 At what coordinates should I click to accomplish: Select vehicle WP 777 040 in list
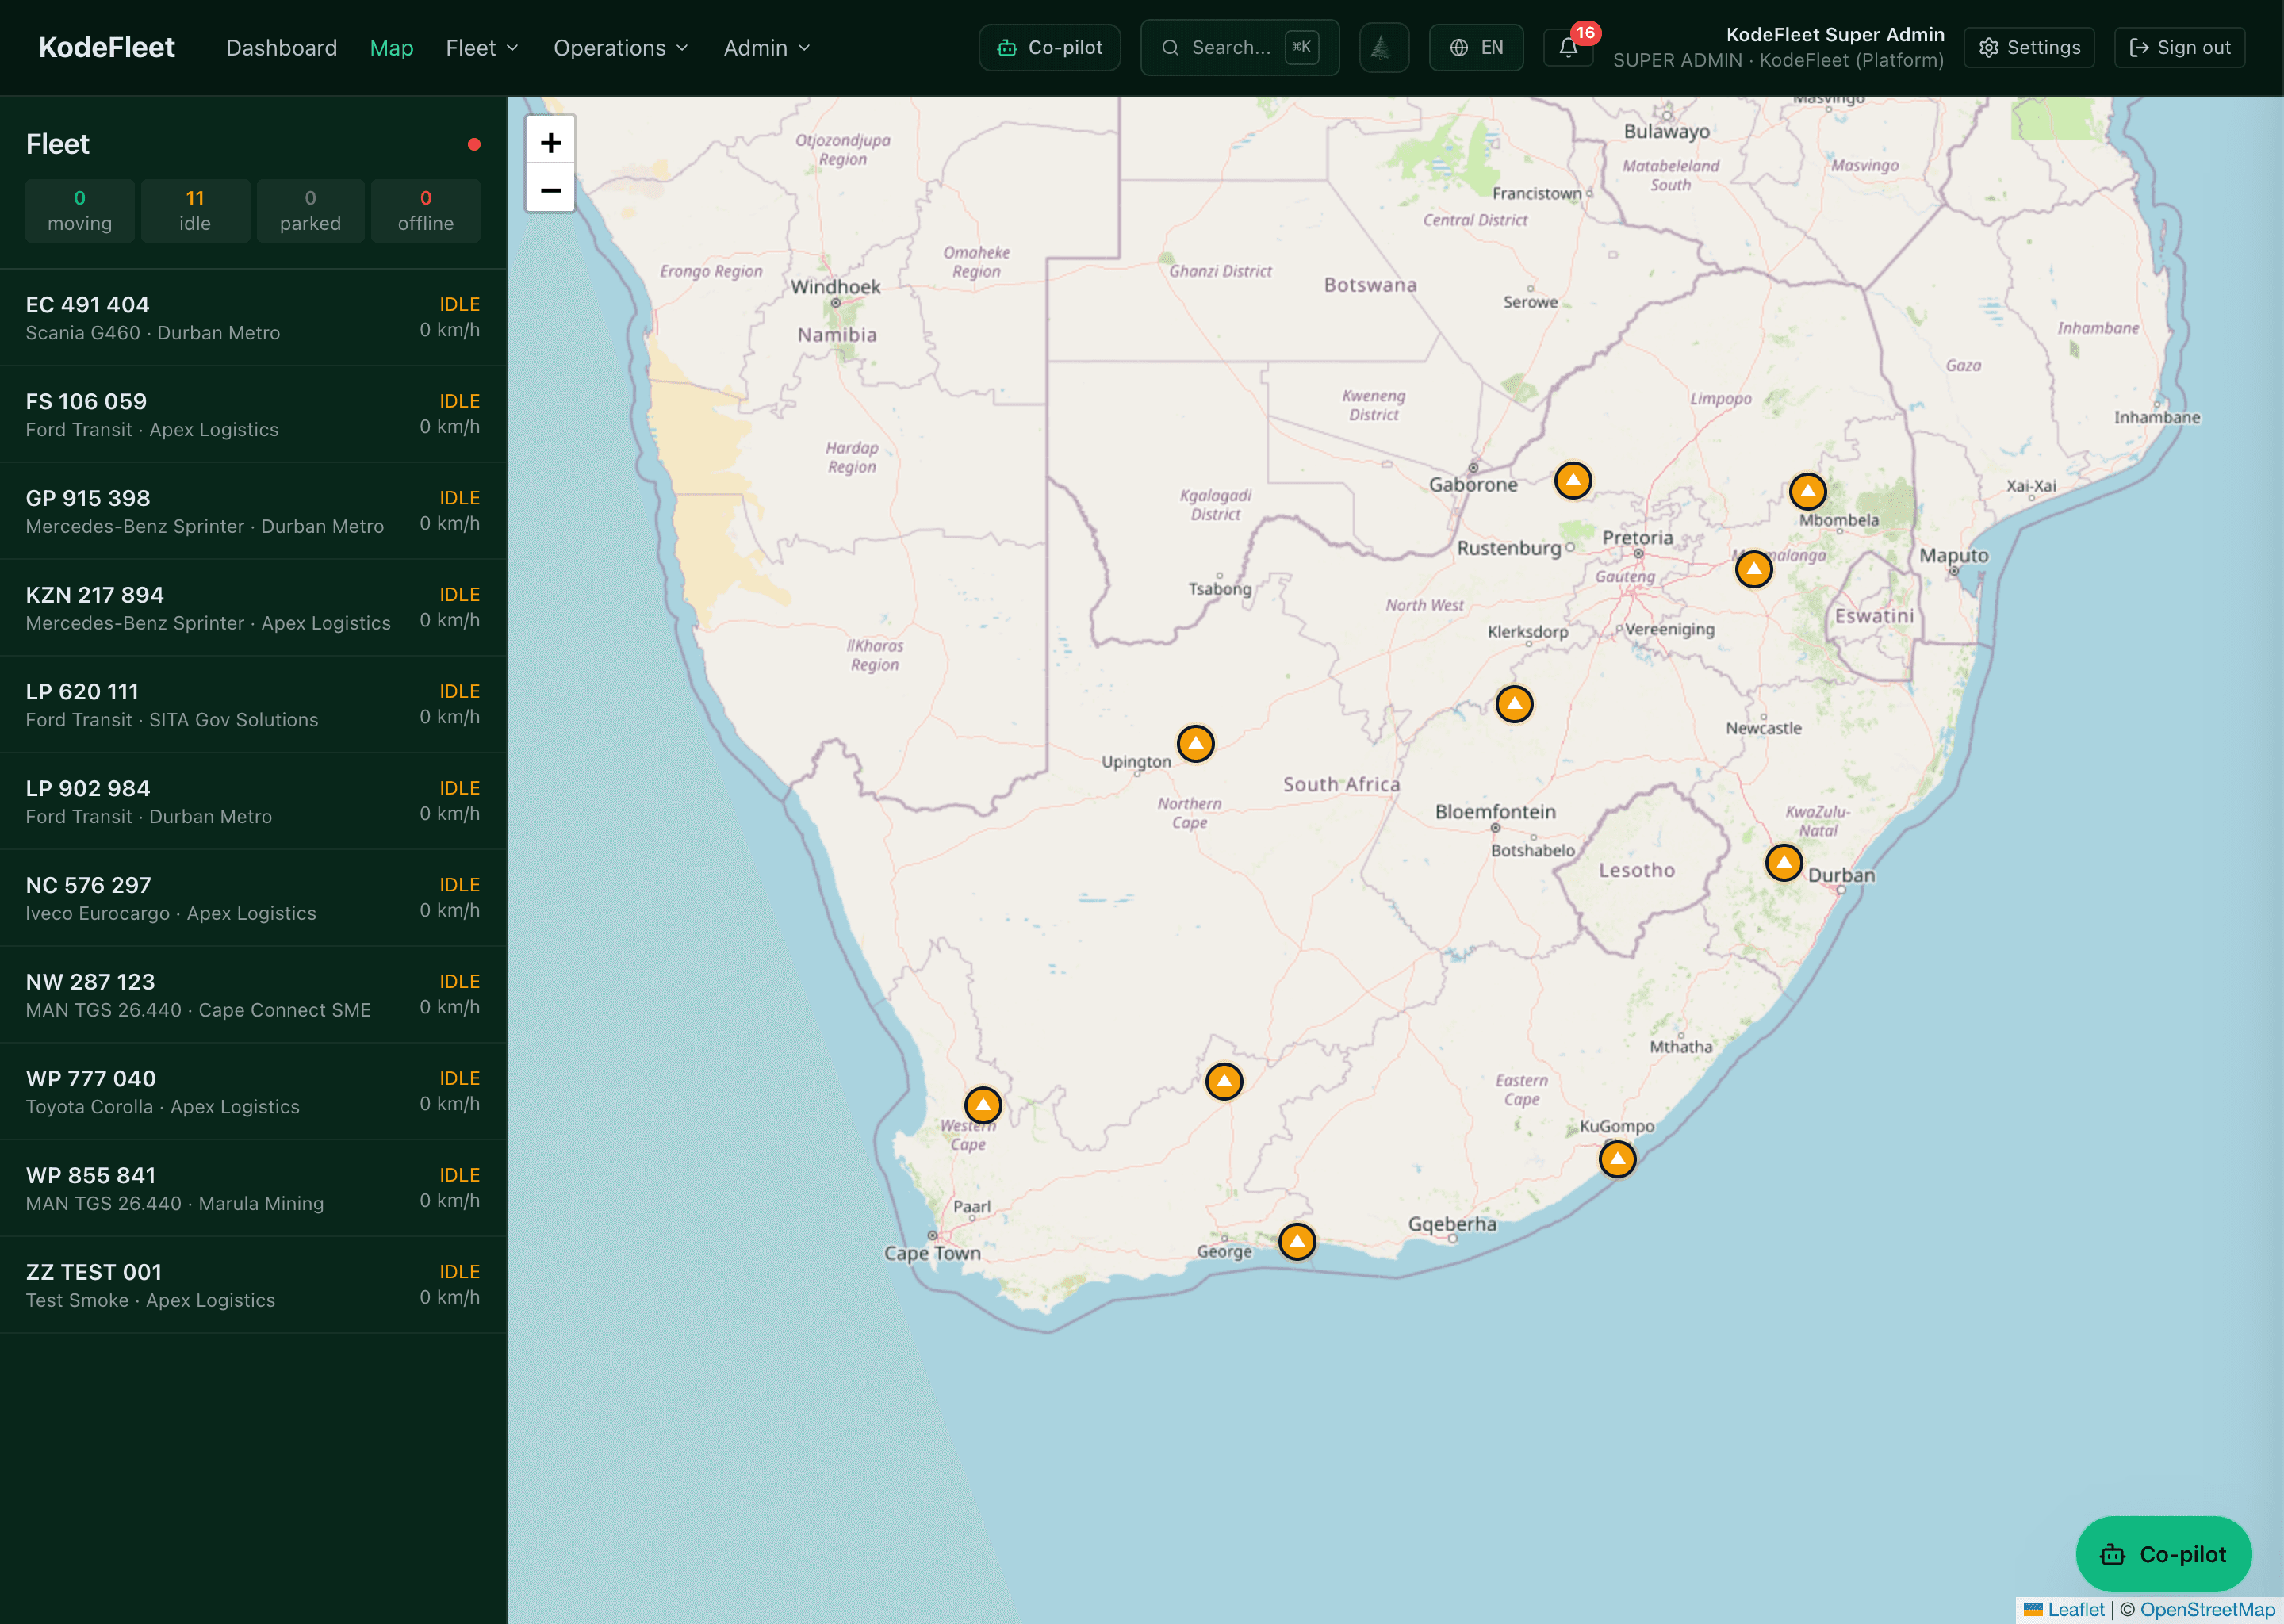pyautogui.click(x=253, y=1092)
